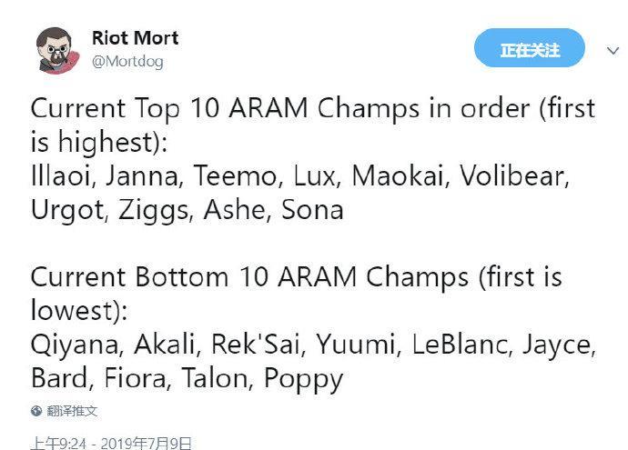Screen dimensions: 628x450
Task: Click the 'is highest):' text line
Action: 99,142
